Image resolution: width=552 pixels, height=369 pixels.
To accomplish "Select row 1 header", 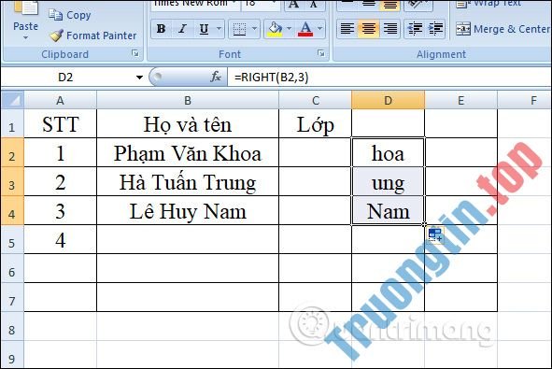I will coord(12,123).
